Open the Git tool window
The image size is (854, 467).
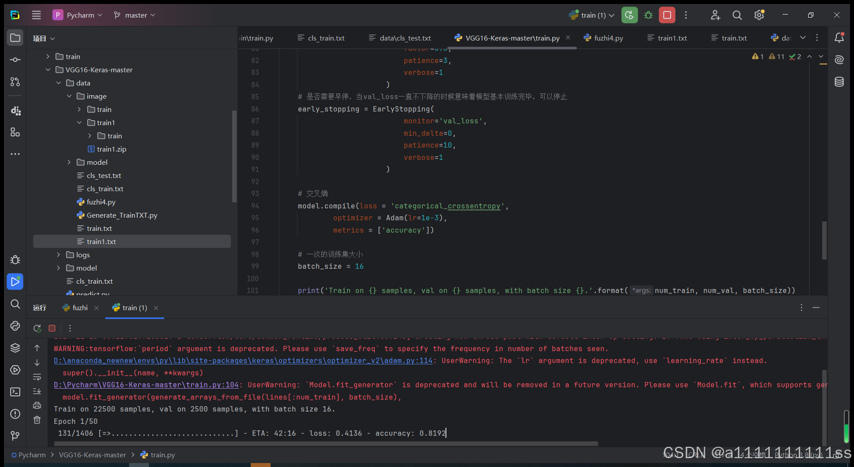coord(15,436)
